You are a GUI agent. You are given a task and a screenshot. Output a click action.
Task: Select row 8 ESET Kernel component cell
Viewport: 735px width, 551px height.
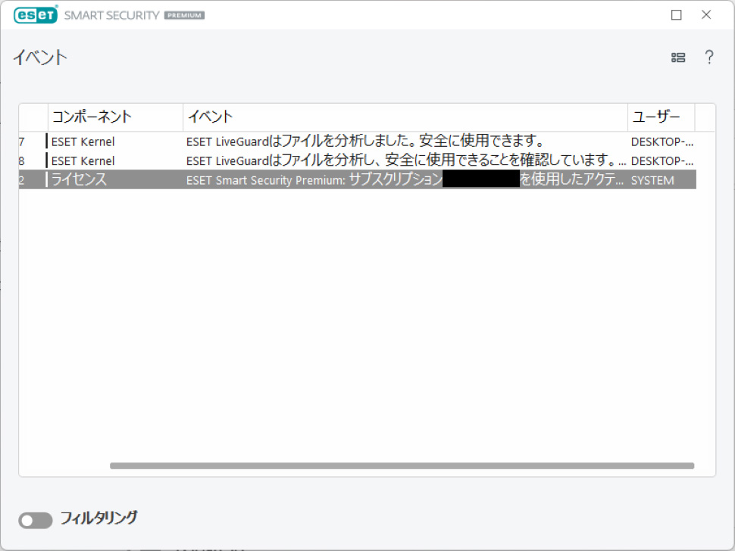pyautogui.click(x=83, y=160)
